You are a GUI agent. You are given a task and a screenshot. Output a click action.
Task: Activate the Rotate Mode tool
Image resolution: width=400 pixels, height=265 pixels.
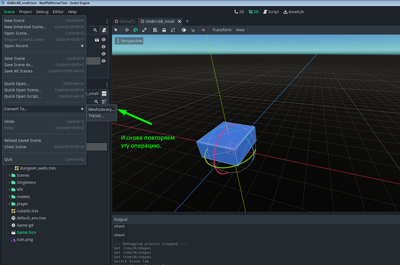135,30
